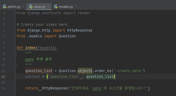
Task: Close the admin.py tab
Action: point(23,6)
